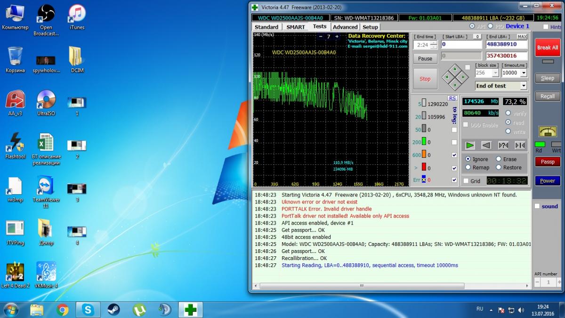Open the End of test dropdown
The height and width of the screenshot is (318, 565).
523,86
